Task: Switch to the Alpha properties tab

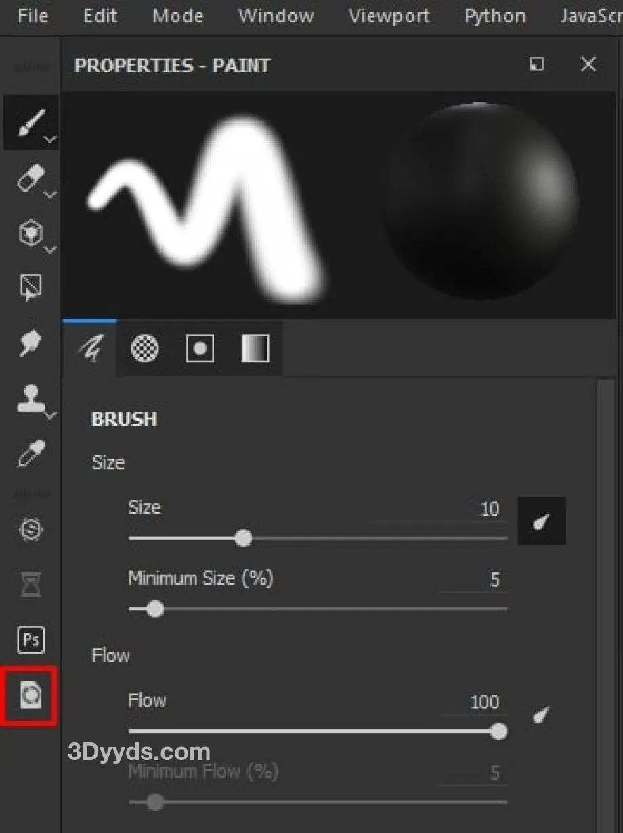Action: [145, 348]
